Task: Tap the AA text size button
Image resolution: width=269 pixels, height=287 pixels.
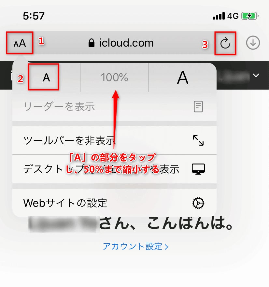Action: click(20, 43)
